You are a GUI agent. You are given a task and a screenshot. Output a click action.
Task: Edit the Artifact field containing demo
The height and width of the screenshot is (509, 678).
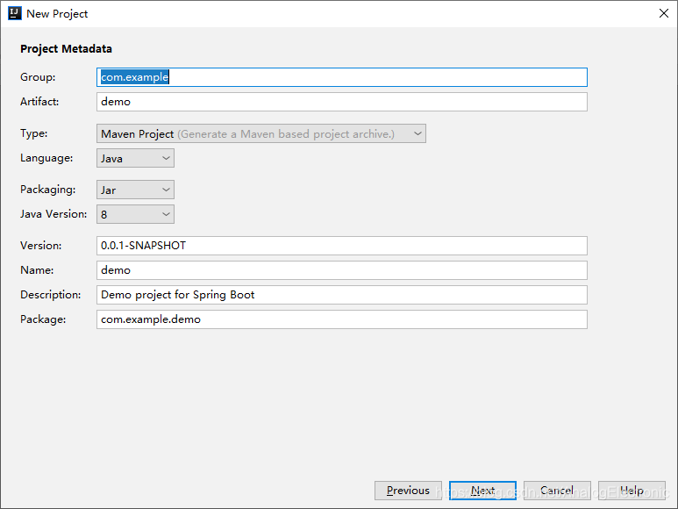point(341,102)
